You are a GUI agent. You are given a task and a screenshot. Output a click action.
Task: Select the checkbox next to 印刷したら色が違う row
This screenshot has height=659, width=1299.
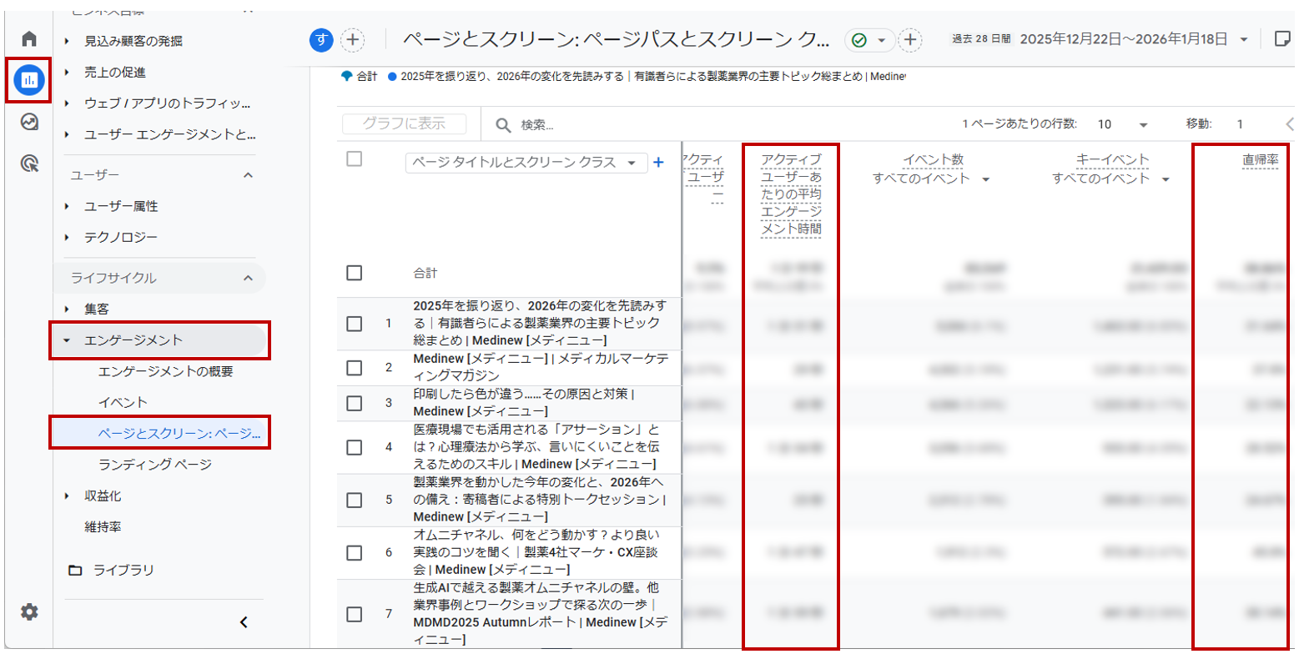point(355,404)
